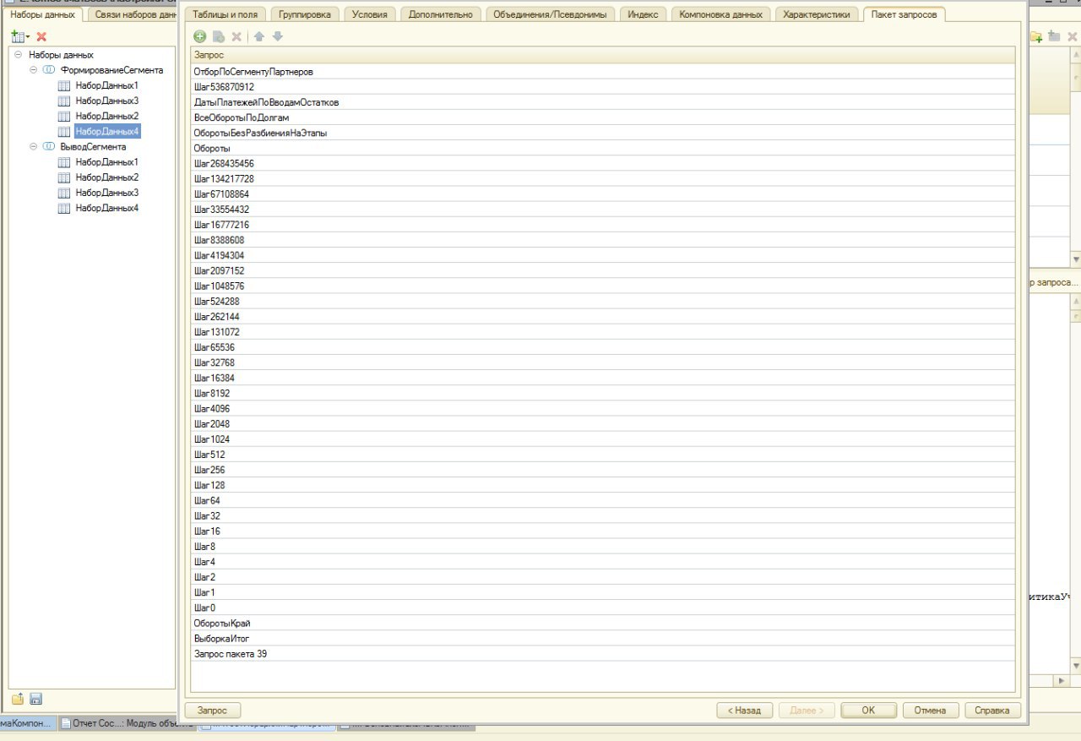1081x741 pixels.
Task: Select the Шаг1048576 row
Action: tap(603, 286)
